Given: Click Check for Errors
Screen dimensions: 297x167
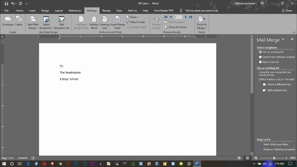Looking at the screenshot, I should tap(175, 27).
